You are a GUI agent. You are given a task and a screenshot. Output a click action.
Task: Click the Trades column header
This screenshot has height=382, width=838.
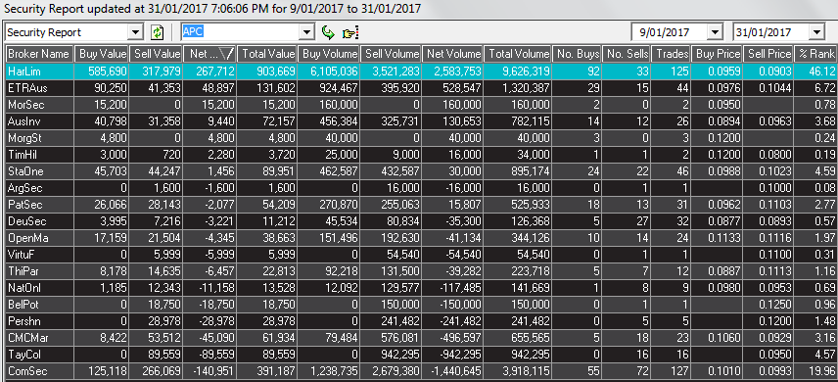[x=672, y=54]
